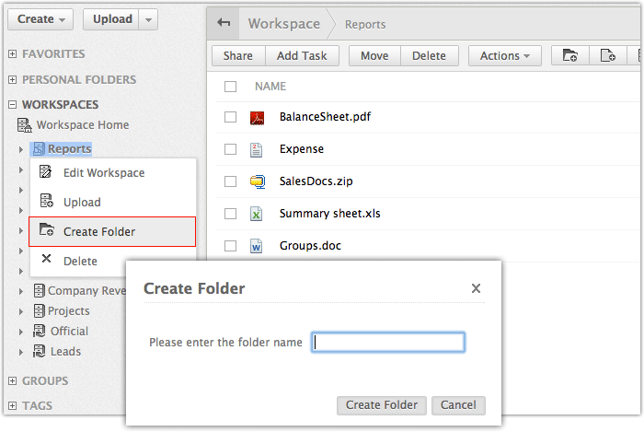
Task: Click the new document icon in the toolbar
Action: click(x=607, y=55)
